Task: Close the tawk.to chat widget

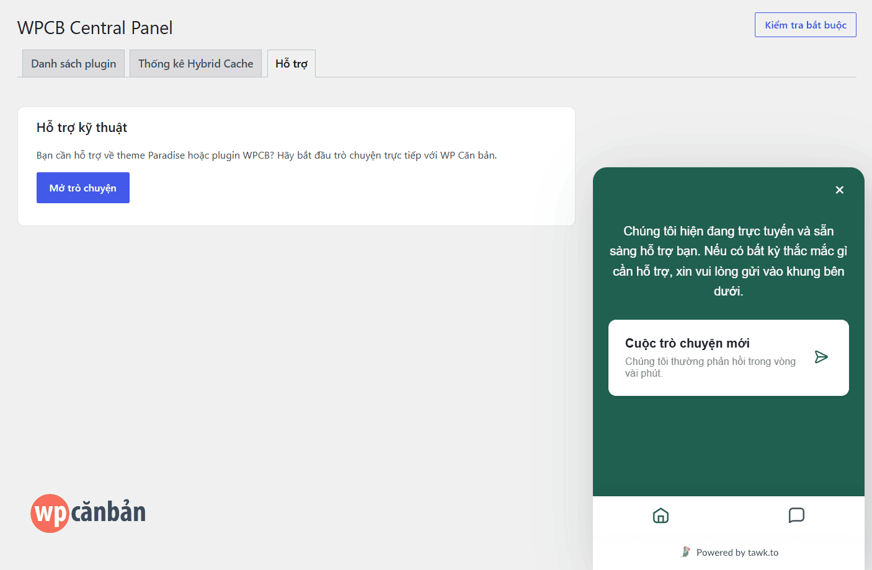Action: (x=839, y=190)
